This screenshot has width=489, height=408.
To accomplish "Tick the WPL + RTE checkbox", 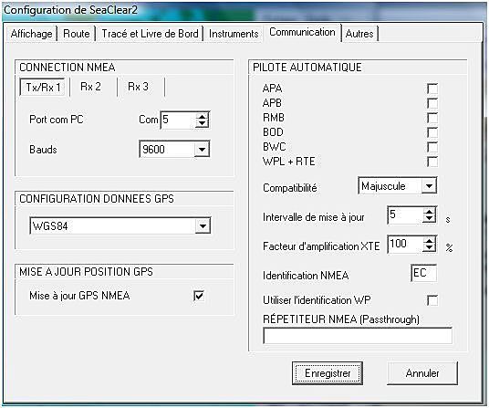I will pos(432,162).
